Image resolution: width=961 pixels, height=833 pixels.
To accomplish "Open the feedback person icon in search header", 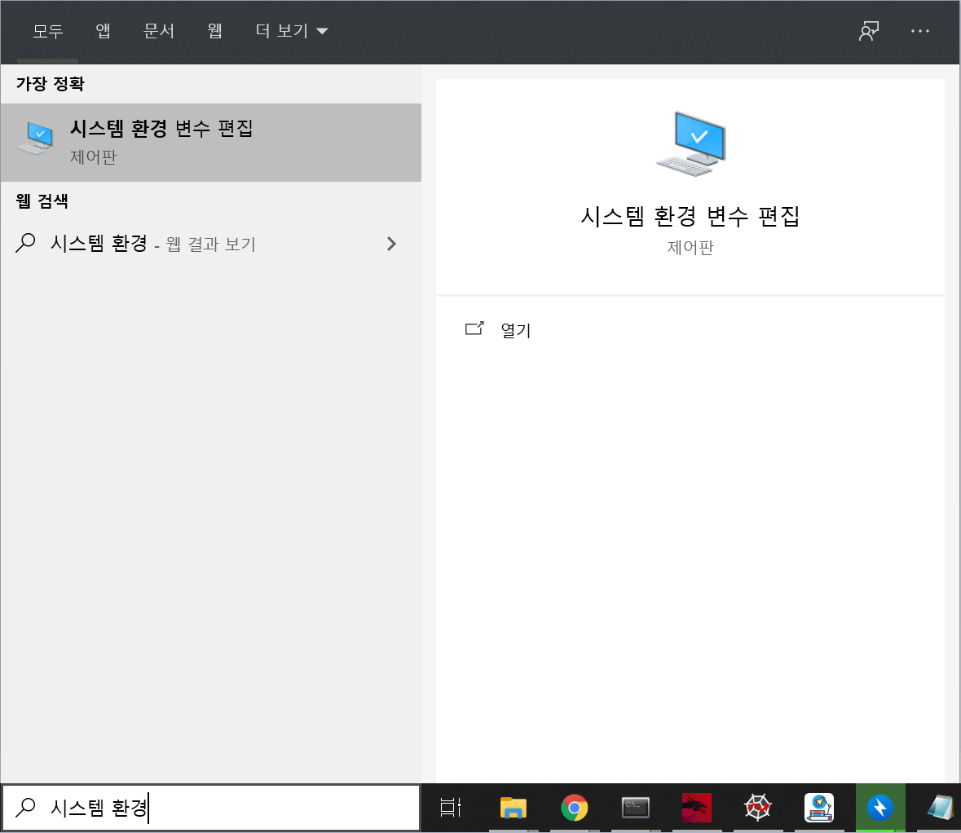I will click(x=868, y=31).
